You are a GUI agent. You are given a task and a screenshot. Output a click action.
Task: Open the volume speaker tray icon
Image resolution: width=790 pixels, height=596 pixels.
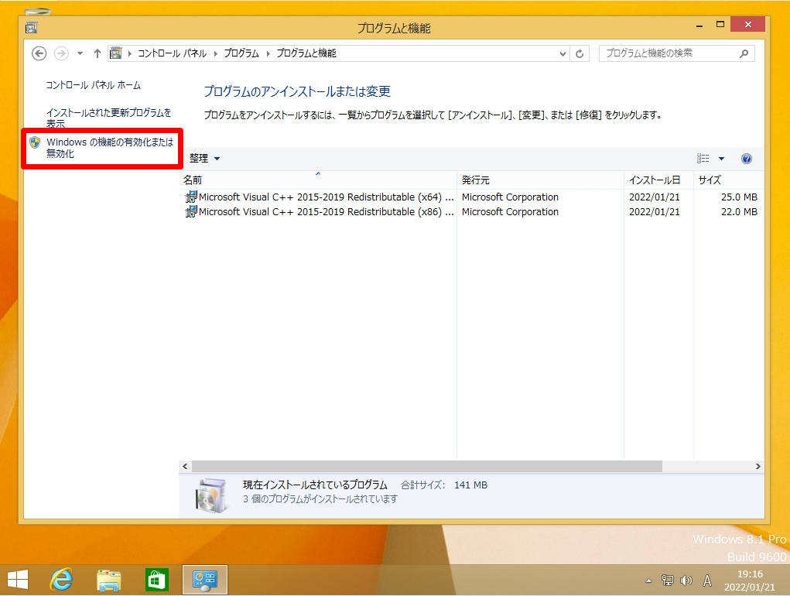click(x=686, y=581)
